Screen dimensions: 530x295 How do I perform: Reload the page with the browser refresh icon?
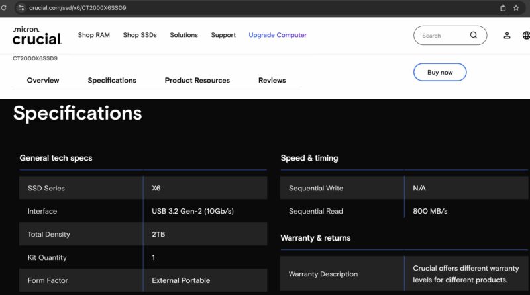[x=5, y=8]
